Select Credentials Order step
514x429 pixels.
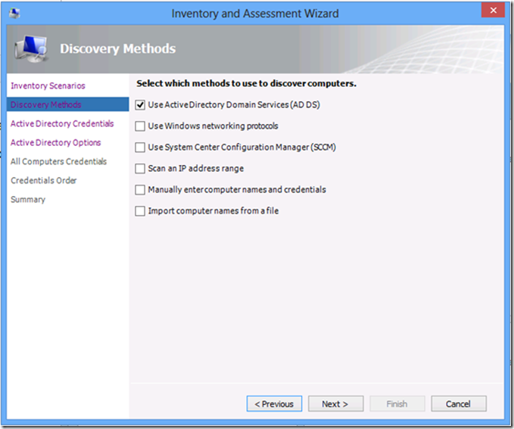click(x=44, y=181)
